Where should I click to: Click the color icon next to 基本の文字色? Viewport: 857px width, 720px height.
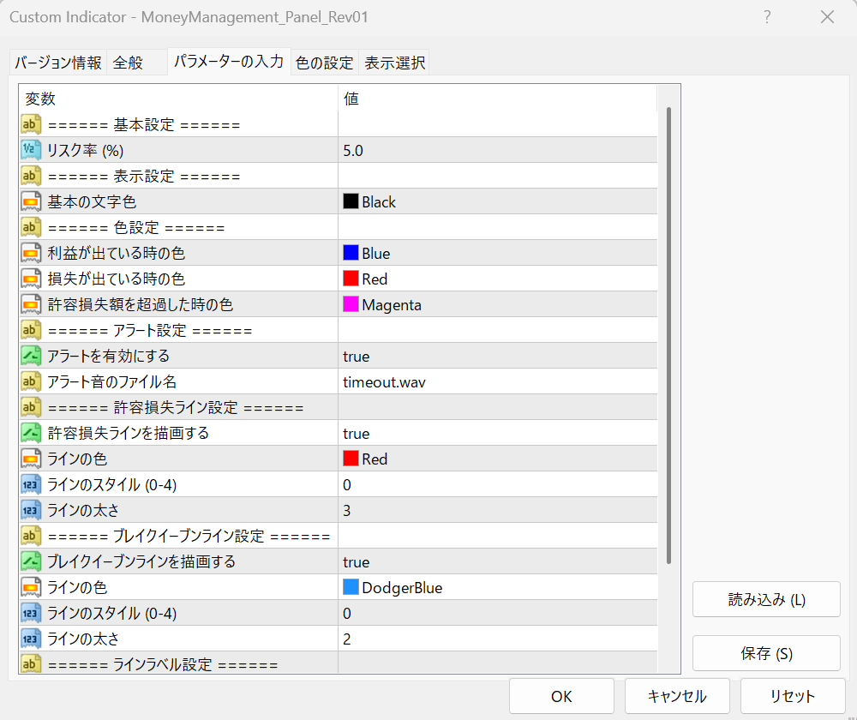click(31, 201)
